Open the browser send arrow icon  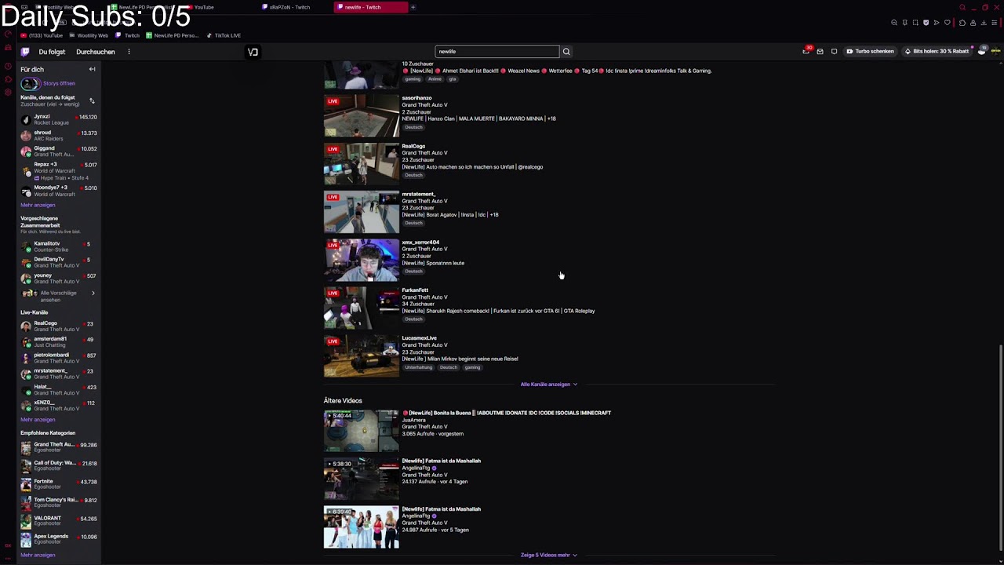click(x=936, y=23)
